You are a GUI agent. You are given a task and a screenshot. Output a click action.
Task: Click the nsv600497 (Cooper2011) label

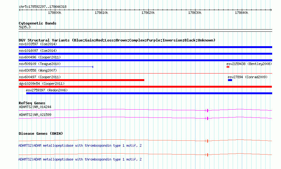(40, 77)
